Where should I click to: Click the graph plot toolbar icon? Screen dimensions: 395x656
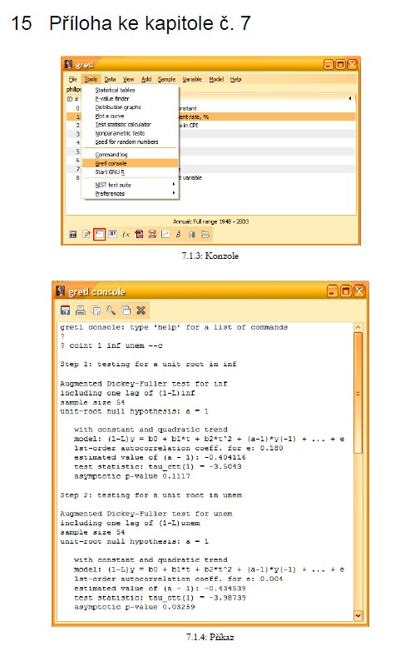pos(165,234)
